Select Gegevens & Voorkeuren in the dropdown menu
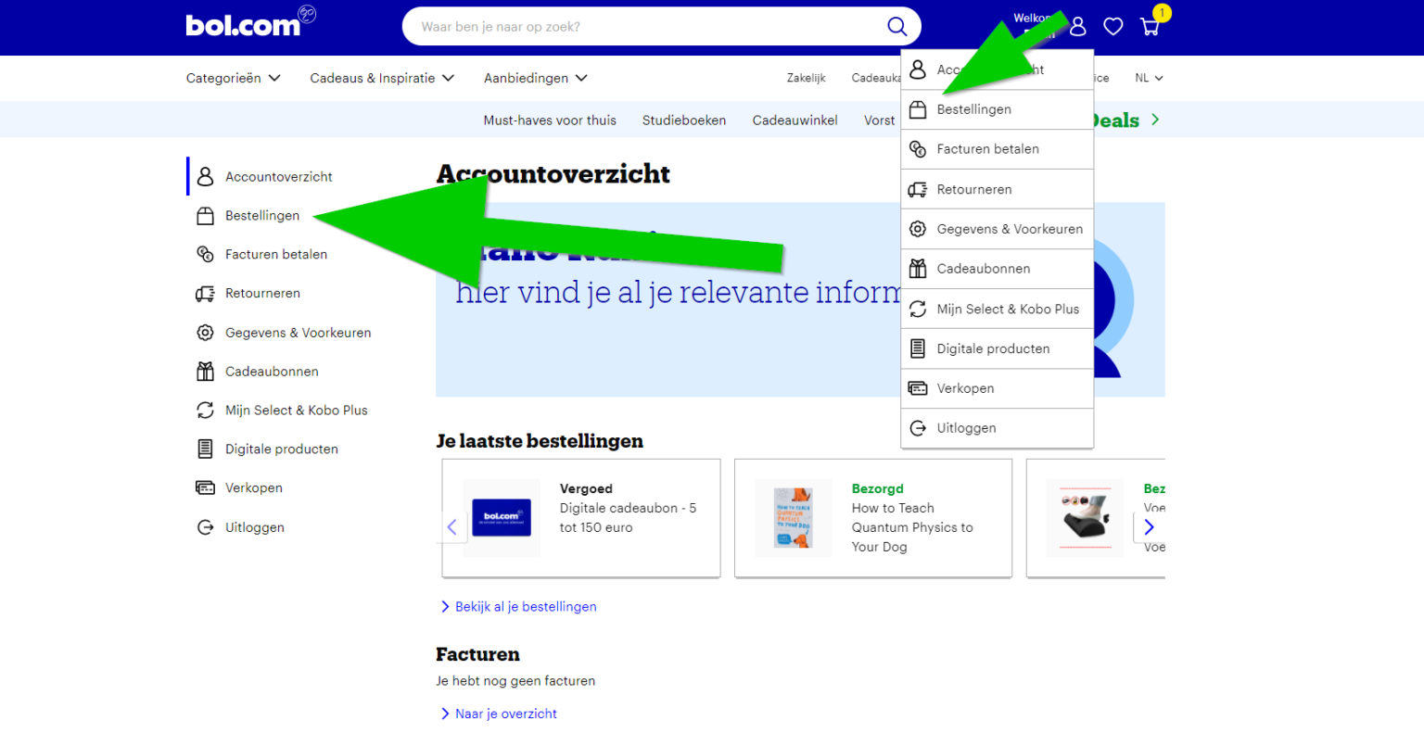Screen dimensions: 1424x746 click(998, 229)
